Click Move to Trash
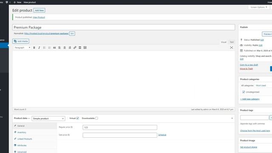The height and width of the screenshot is (153, 272). pyautogui.click(x=246, y=69)
